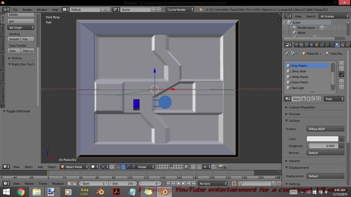Open Texture properties tab icon
The image size is (351, 197).
click(x=342, y=45)
